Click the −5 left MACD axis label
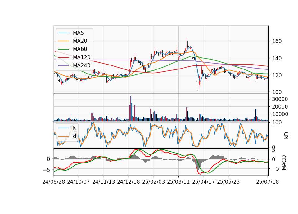The width and height of the screenshot is (298, 214). tap(47, 170)
